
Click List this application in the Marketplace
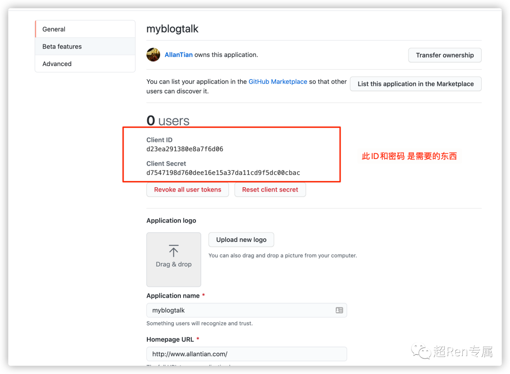click(x=416, y=84)
